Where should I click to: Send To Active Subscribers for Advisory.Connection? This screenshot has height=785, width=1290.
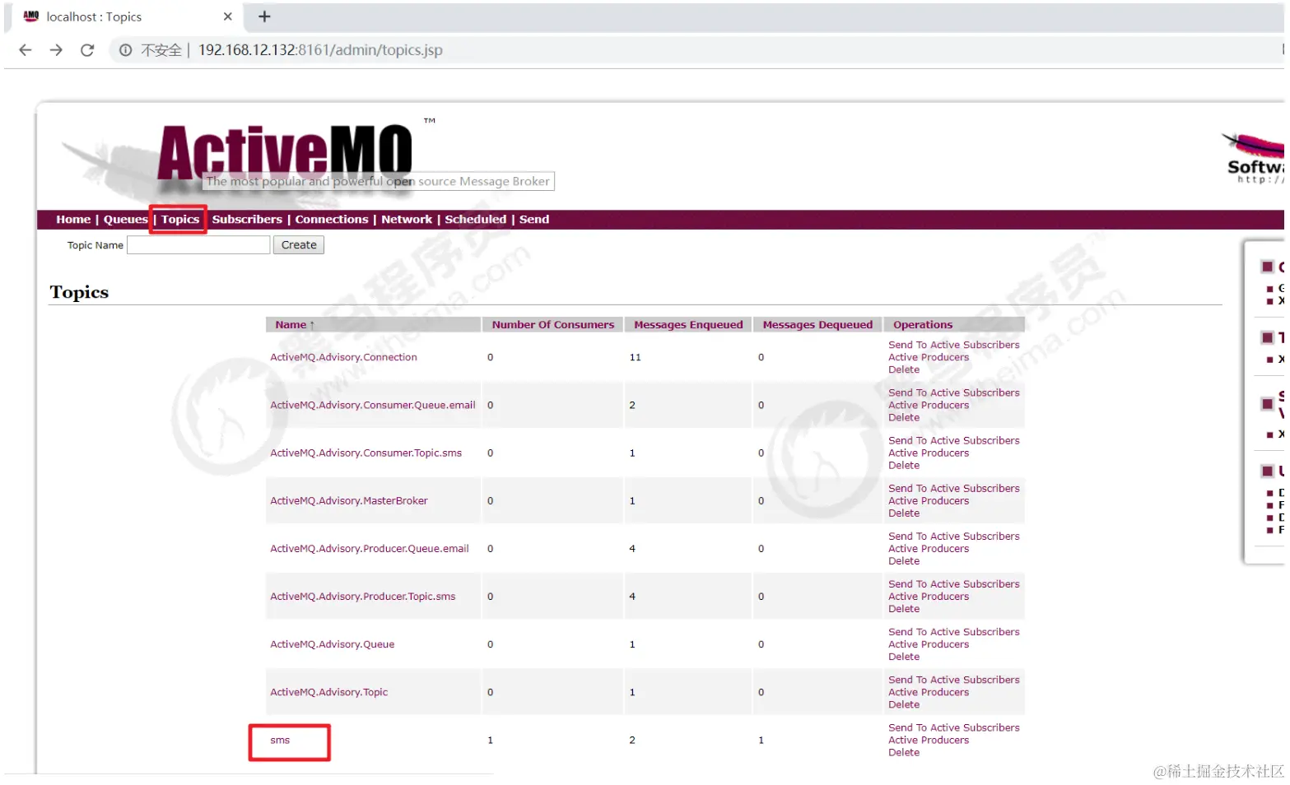click(x=954, y=345)
